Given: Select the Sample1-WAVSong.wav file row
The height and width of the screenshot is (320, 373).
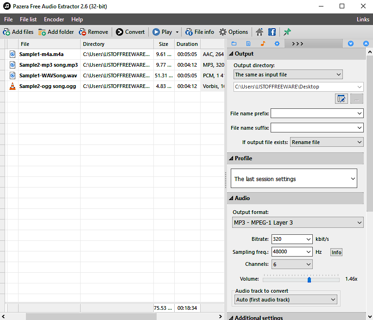Looking at the screenshot, I should point(114,75).
